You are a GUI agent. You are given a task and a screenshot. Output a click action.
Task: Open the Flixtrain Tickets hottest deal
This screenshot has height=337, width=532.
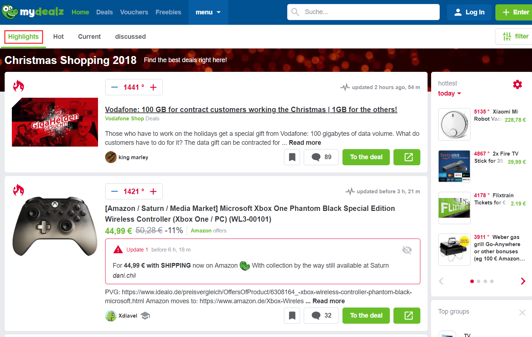coord(500,199)
